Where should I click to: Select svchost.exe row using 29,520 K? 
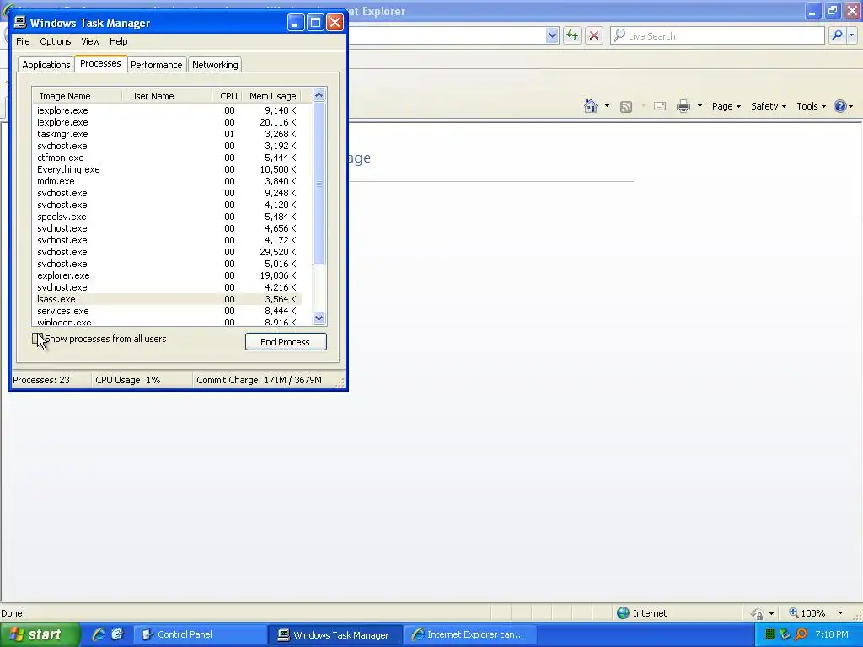click(167, 252)
